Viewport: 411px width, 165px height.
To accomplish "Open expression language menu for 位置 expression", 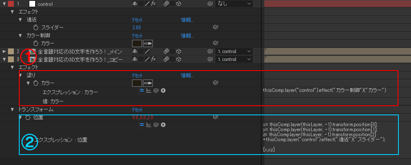I will 163,125.
